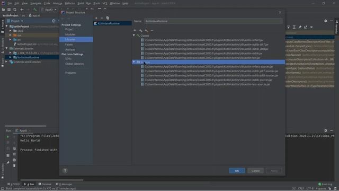The height and width of the screenshot is (191, 339).
Task: Expand Scratches and Consoles
Action: pyautogui.click(x=7, y=62)
